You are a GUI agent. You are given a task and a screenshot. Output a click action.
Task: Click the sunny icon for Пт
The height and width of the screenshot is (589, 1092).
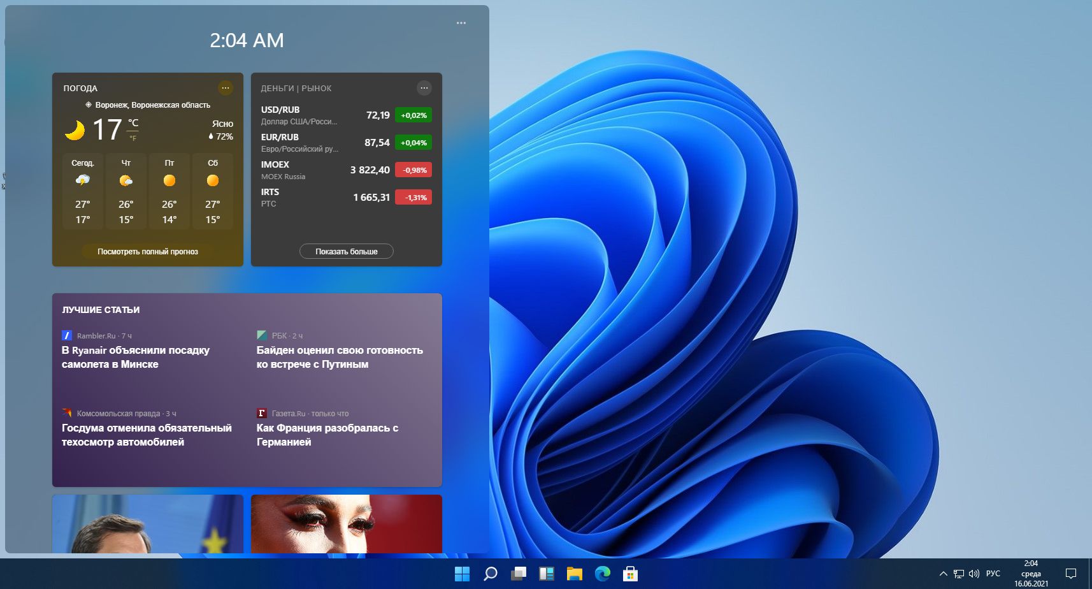coord(169,180)
